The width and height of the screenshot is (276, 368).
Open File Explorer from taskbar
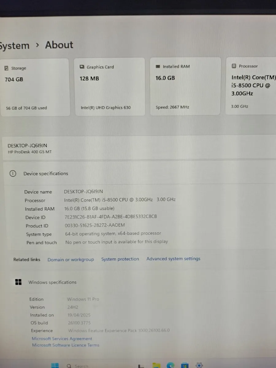(x=156, y=366)
